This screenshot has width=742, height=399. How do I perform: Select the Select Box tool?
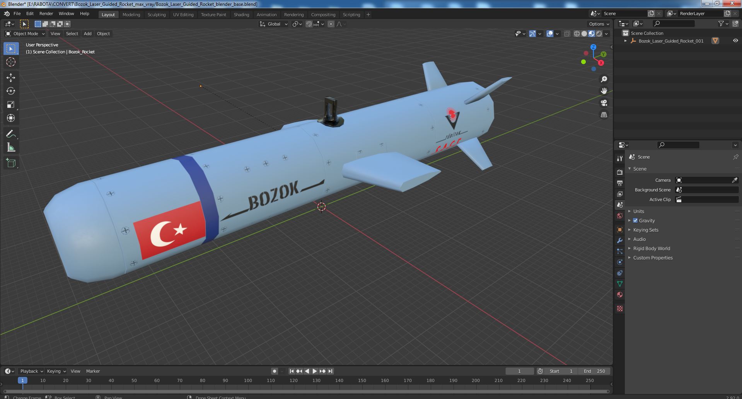pos(11,49)
